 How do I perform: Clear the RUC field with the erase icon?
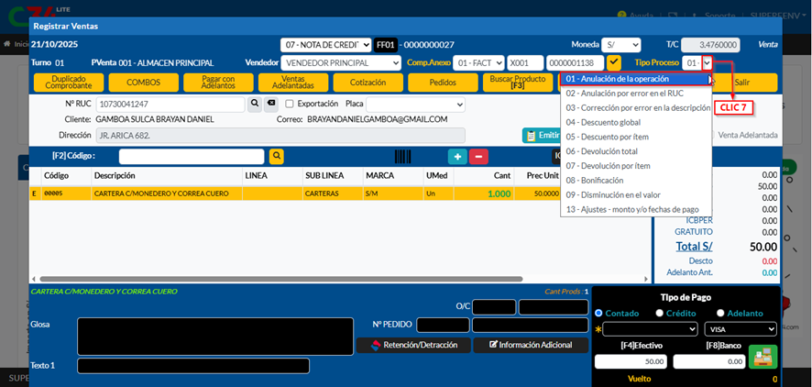tap(271, 105)
